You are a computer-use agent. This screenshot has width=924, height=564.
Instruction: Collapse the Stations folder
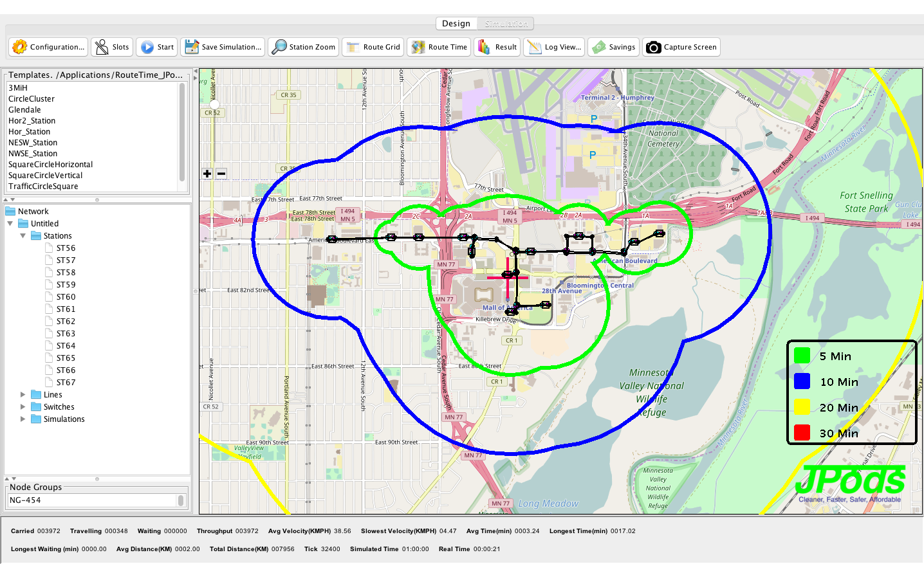coord(23,236)
